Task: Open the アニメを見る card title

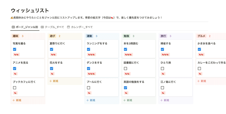Action: 20,63
